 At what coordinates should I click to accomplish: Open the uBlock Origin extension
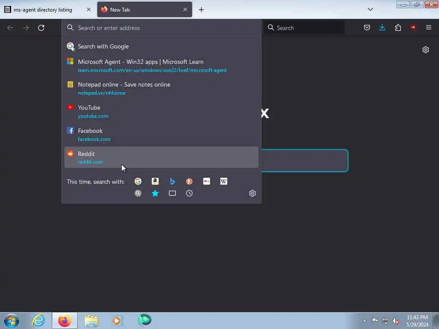tap(413, 27)
